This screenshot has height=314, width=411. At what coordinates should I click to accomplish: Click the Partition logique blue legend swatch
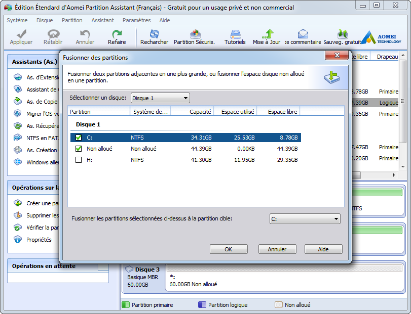click(x=202, y=304)
